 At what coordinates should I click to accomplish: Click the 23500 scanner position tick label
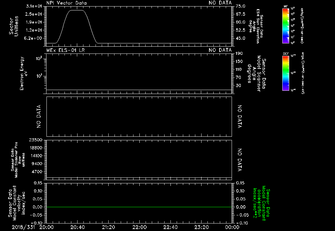point(36,140)
